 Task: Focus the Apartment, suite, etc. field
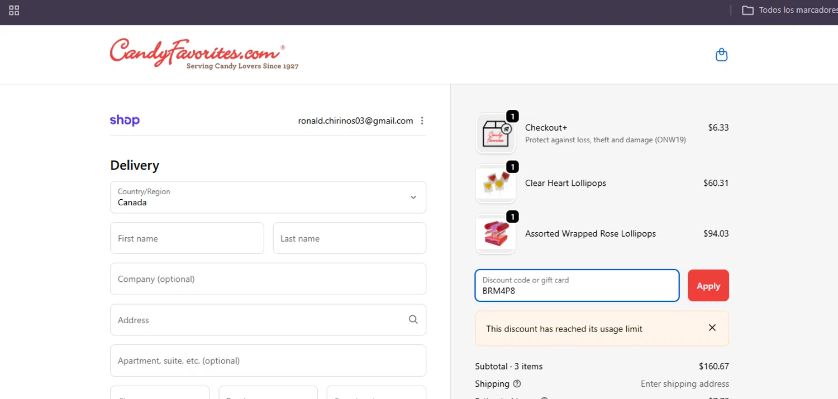268,360
